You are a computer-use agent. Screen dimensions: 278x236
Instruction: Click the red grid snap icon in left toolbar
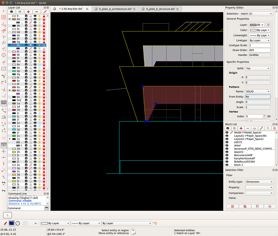[4, 17]
